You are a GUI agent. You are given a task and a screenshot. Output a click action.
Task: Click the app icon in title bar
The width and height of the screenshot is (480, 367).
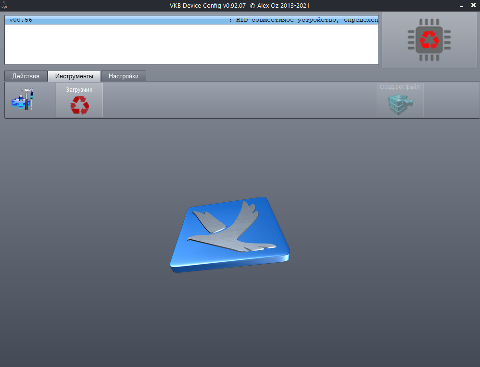4,5
